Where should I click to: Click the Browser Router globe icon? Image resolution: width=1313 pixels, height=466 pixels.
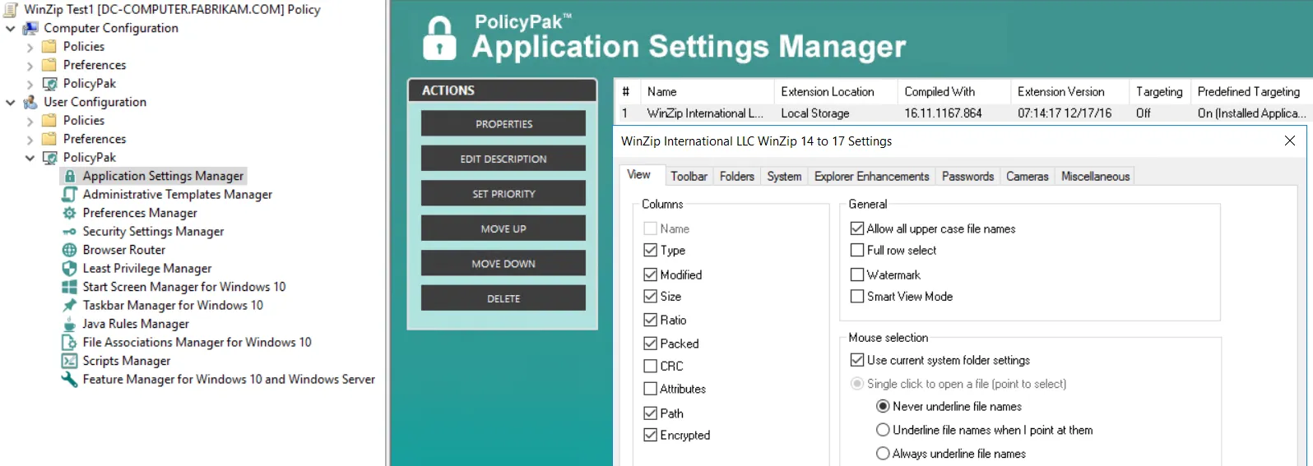[70, 250]
